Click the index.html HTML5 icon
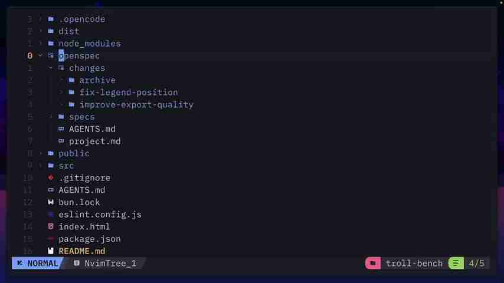Screen dimensions: 504x283 tap(51, 226)
